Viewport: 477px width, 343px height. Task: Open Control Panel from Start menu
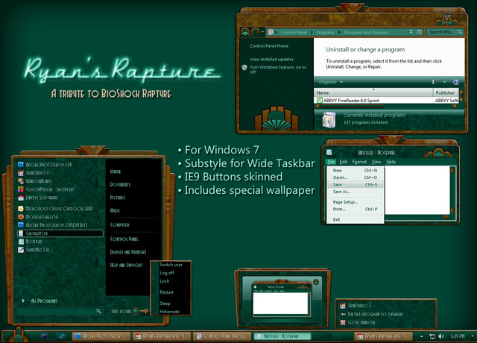coord(124,239)
